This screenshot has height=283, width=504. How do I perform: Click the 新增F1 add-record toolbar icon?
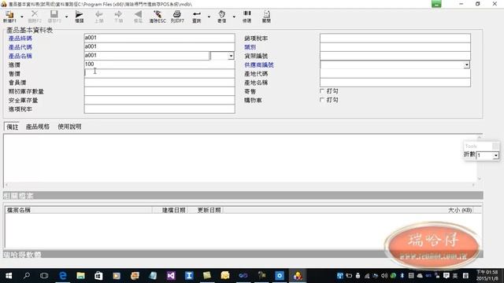tap(9, 17)
